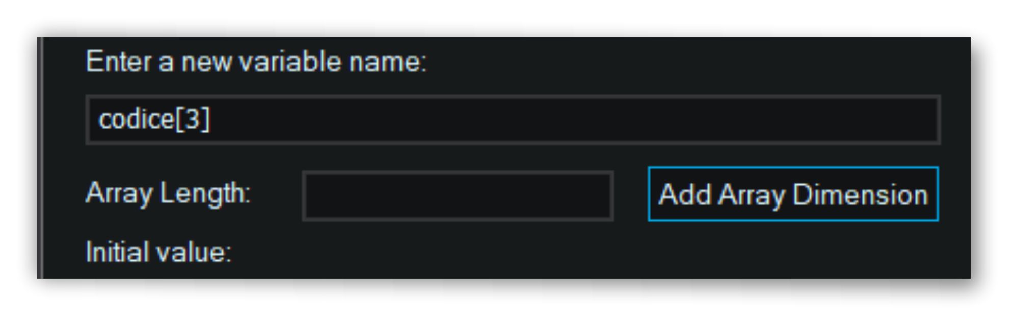Click the word 'Add' on the blue-outlined button
This screenshot has height=325, width=1016.
[684, 194]
